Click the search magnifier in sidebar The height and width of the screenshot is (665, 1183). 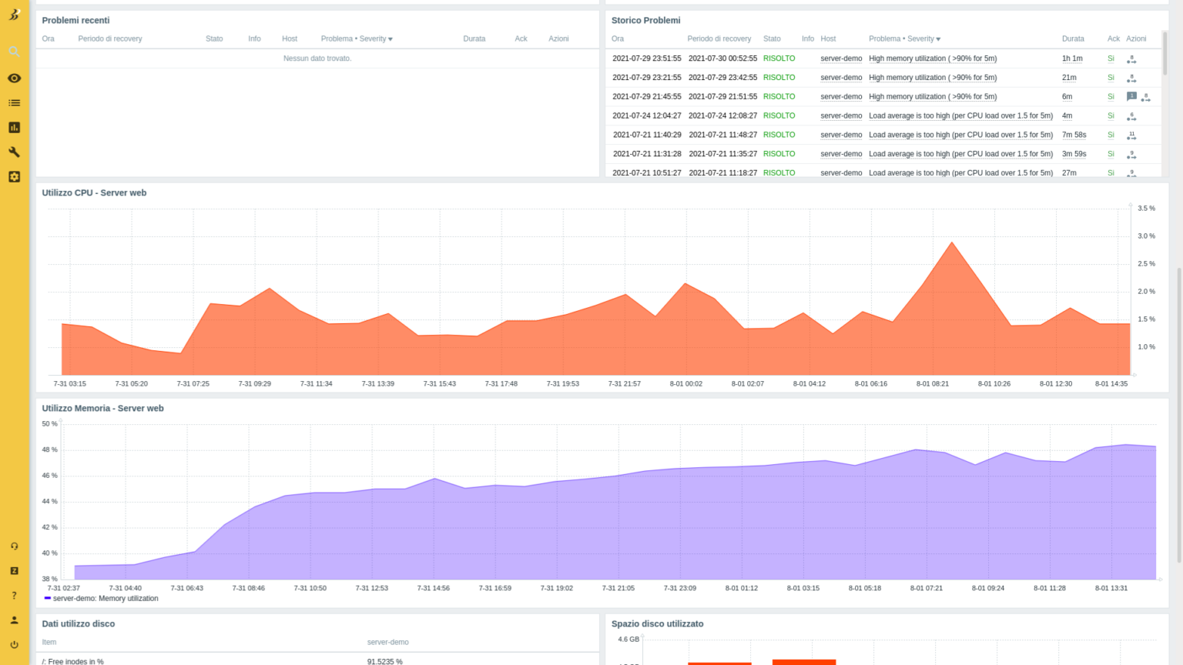coord(14,52)
